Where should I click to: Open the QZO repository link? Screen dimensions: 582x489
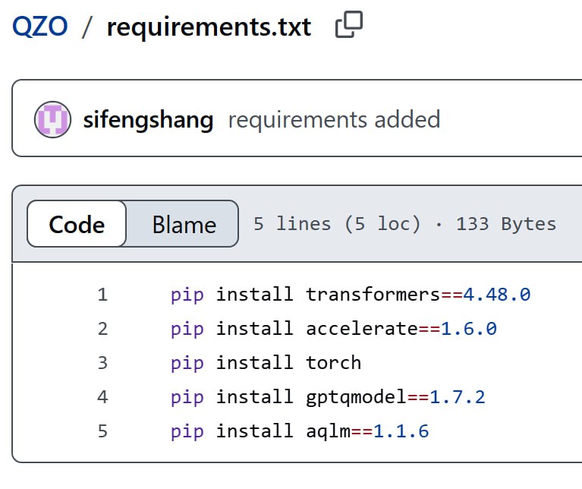(x=39, y=27)
